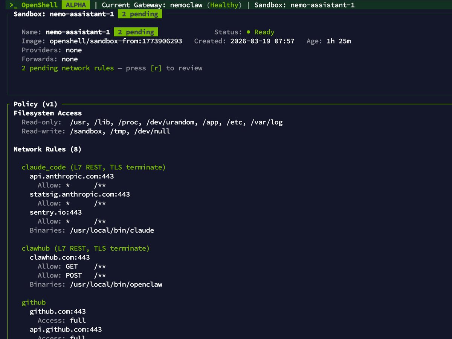
Task: Click the Network Rules (8) heading
Action: (47, 149)
